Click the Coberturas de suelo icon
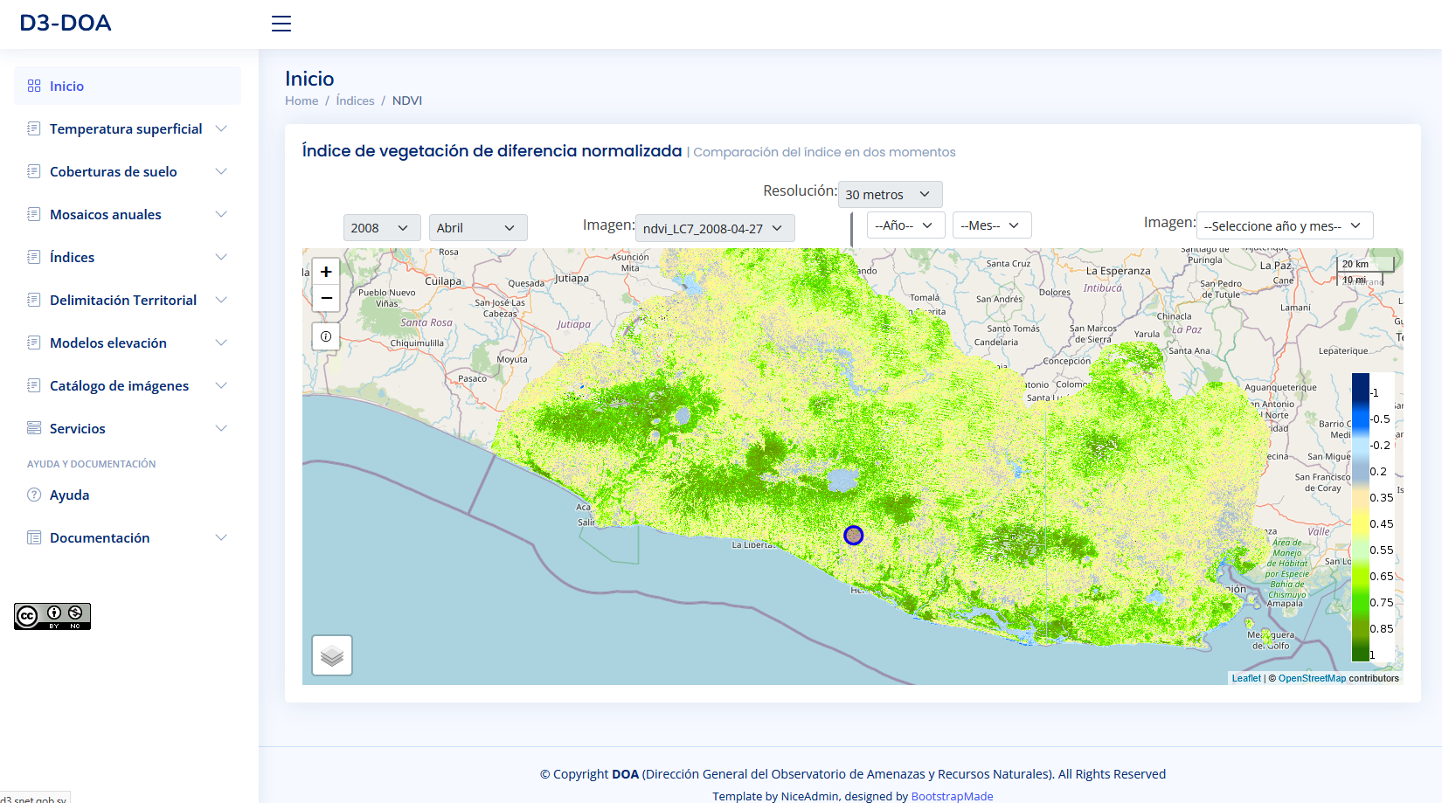1442x803 pixels. [x=34, y=171]
